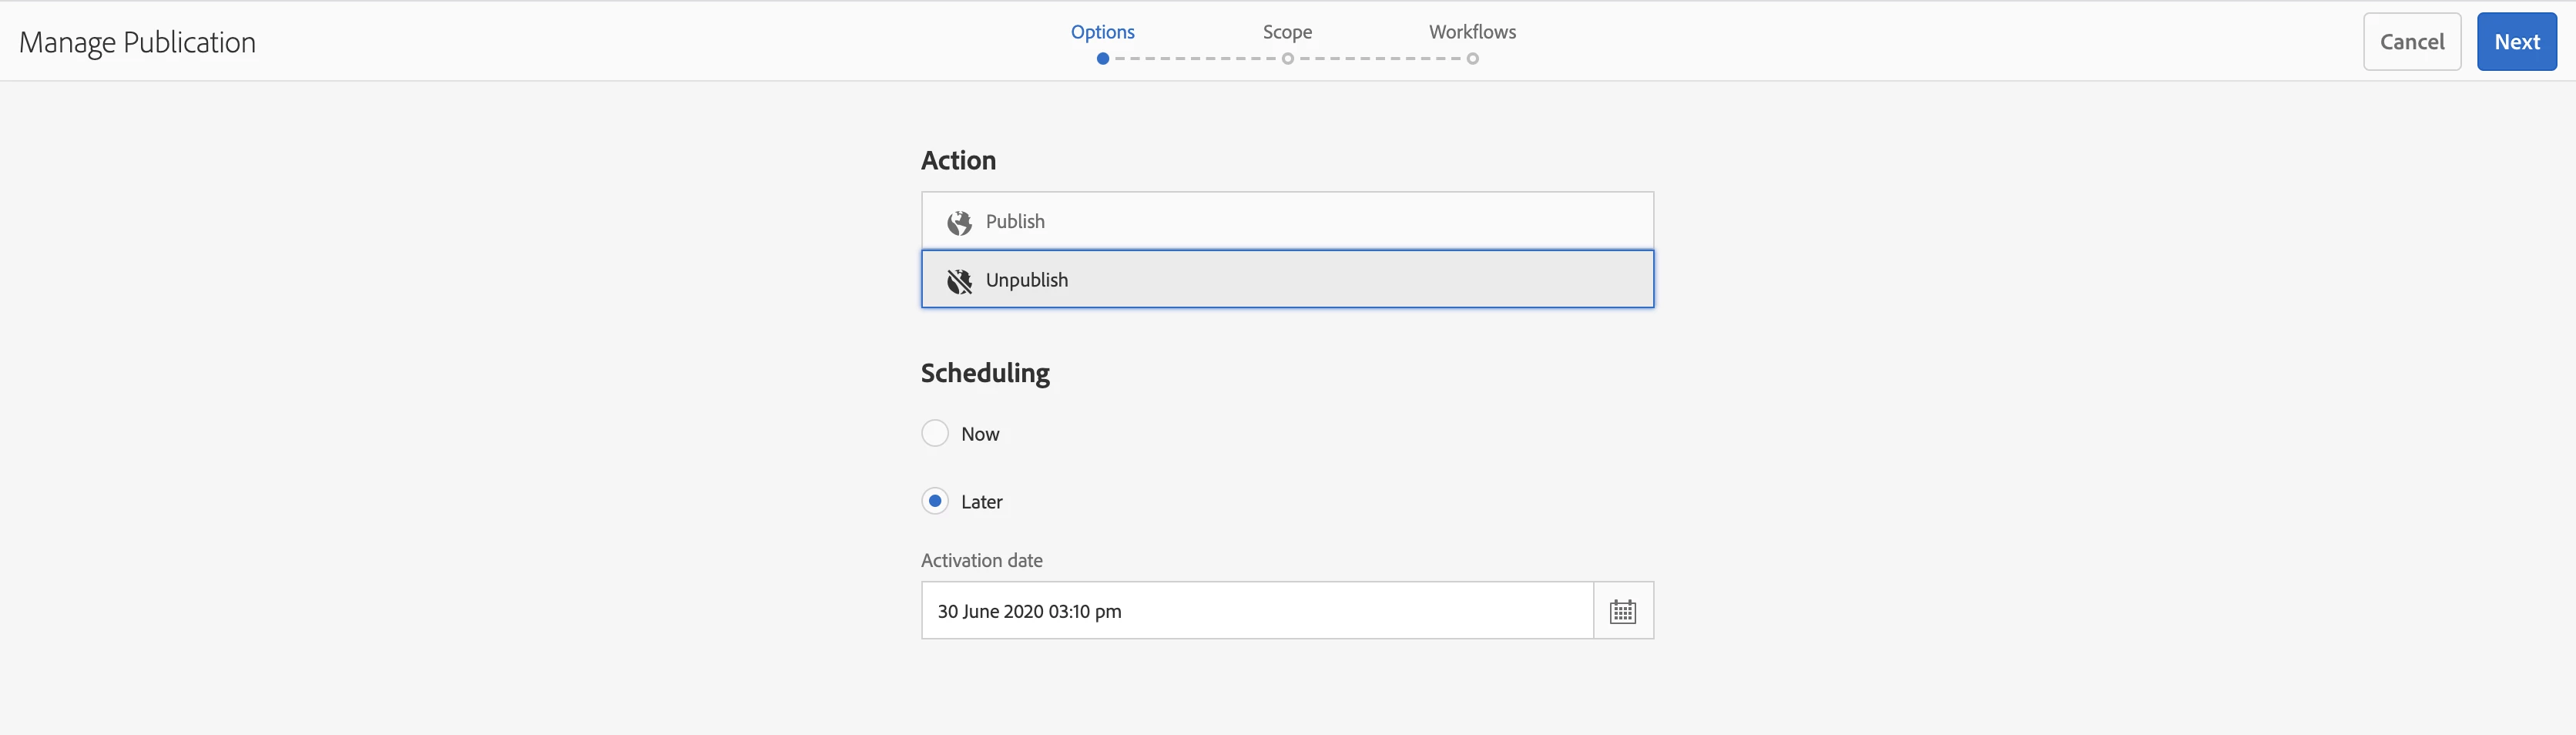Click the Unpublish crossed-globe icon

point(959,281)
